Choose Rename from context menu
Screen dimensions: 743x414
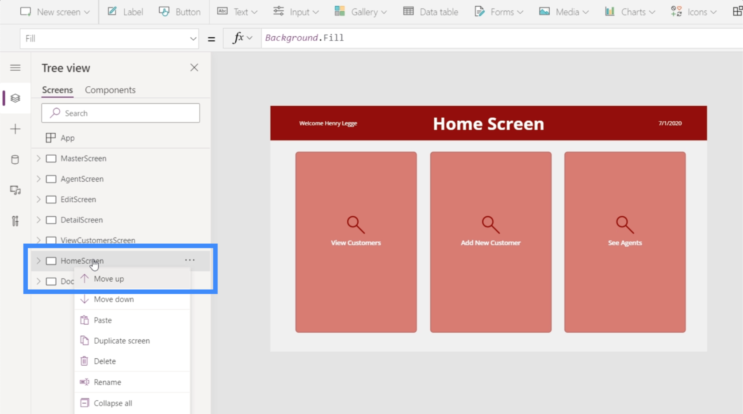[132, 382]
